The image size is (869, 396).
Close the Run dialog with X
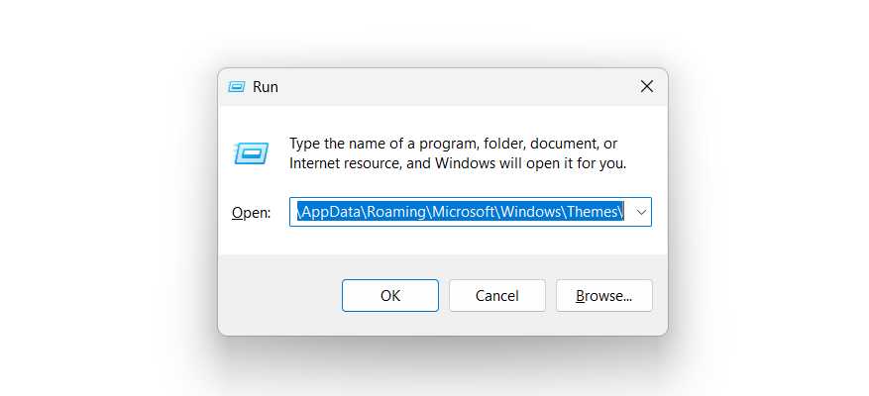[646, 87]
